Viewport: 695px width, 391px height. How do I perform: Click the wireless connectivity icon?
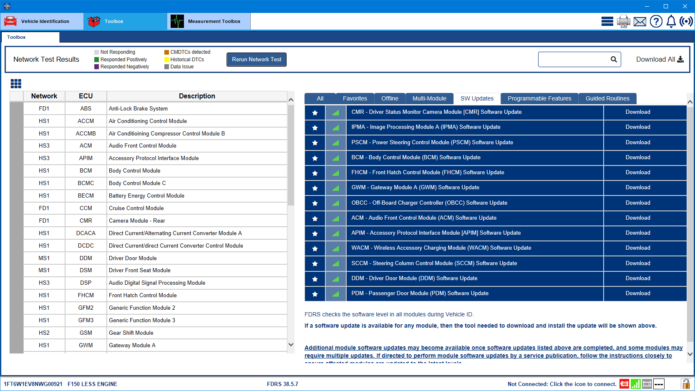(x=686, y=21)
